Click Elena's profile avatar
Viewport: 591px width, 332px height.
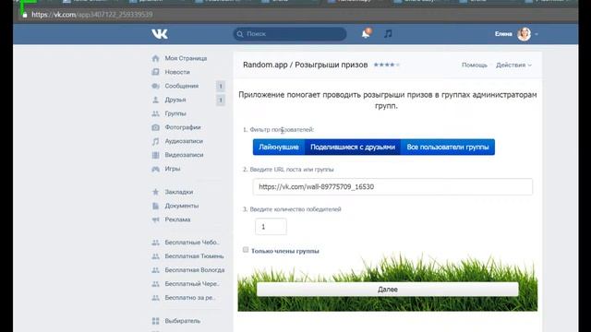point(524,34)
